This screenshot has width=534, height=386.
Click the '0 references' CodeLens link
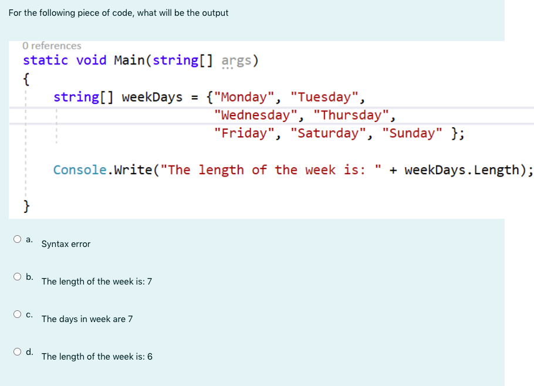click(x=51, y=46)
